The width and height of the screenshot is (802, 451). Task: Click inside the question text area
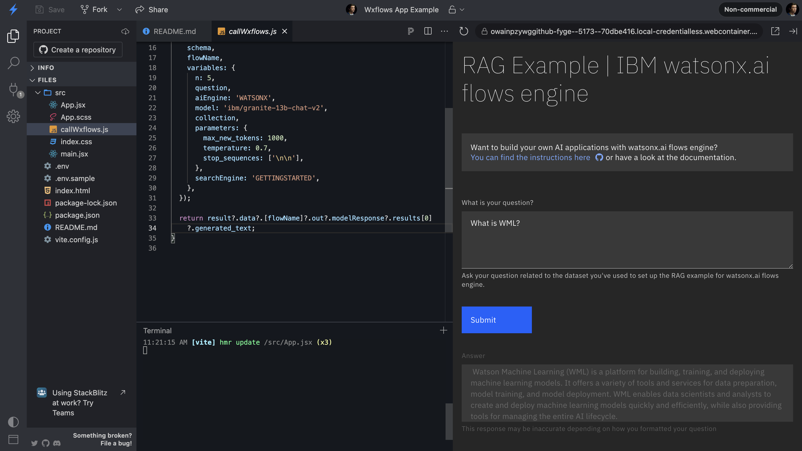tap(626, 240)
